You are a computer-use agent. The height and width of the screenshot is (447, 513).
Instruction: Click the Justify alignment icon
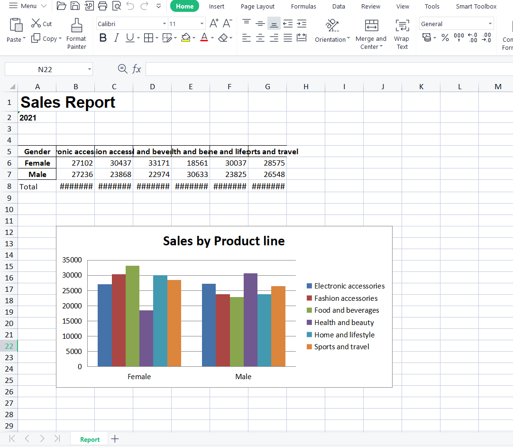(x=288, y=38)
